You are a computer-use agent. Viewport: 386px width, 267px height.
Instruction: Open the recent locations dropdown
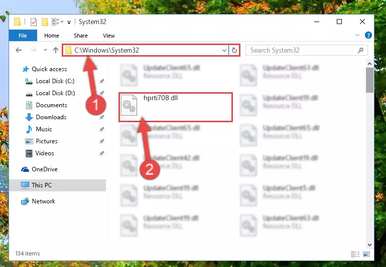(45, 50)
